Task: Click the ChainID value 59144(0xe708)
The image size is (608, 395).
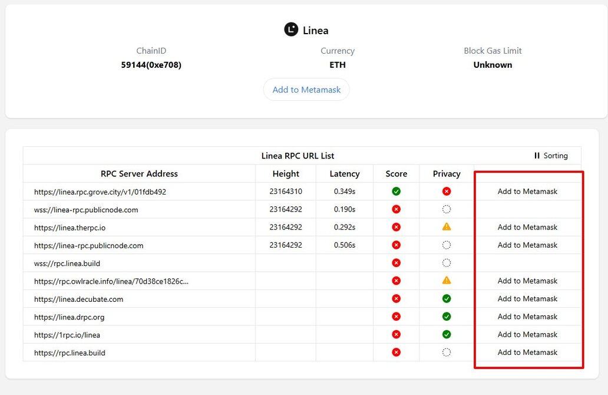Action: pyautogui.click(x=151, y=65)
